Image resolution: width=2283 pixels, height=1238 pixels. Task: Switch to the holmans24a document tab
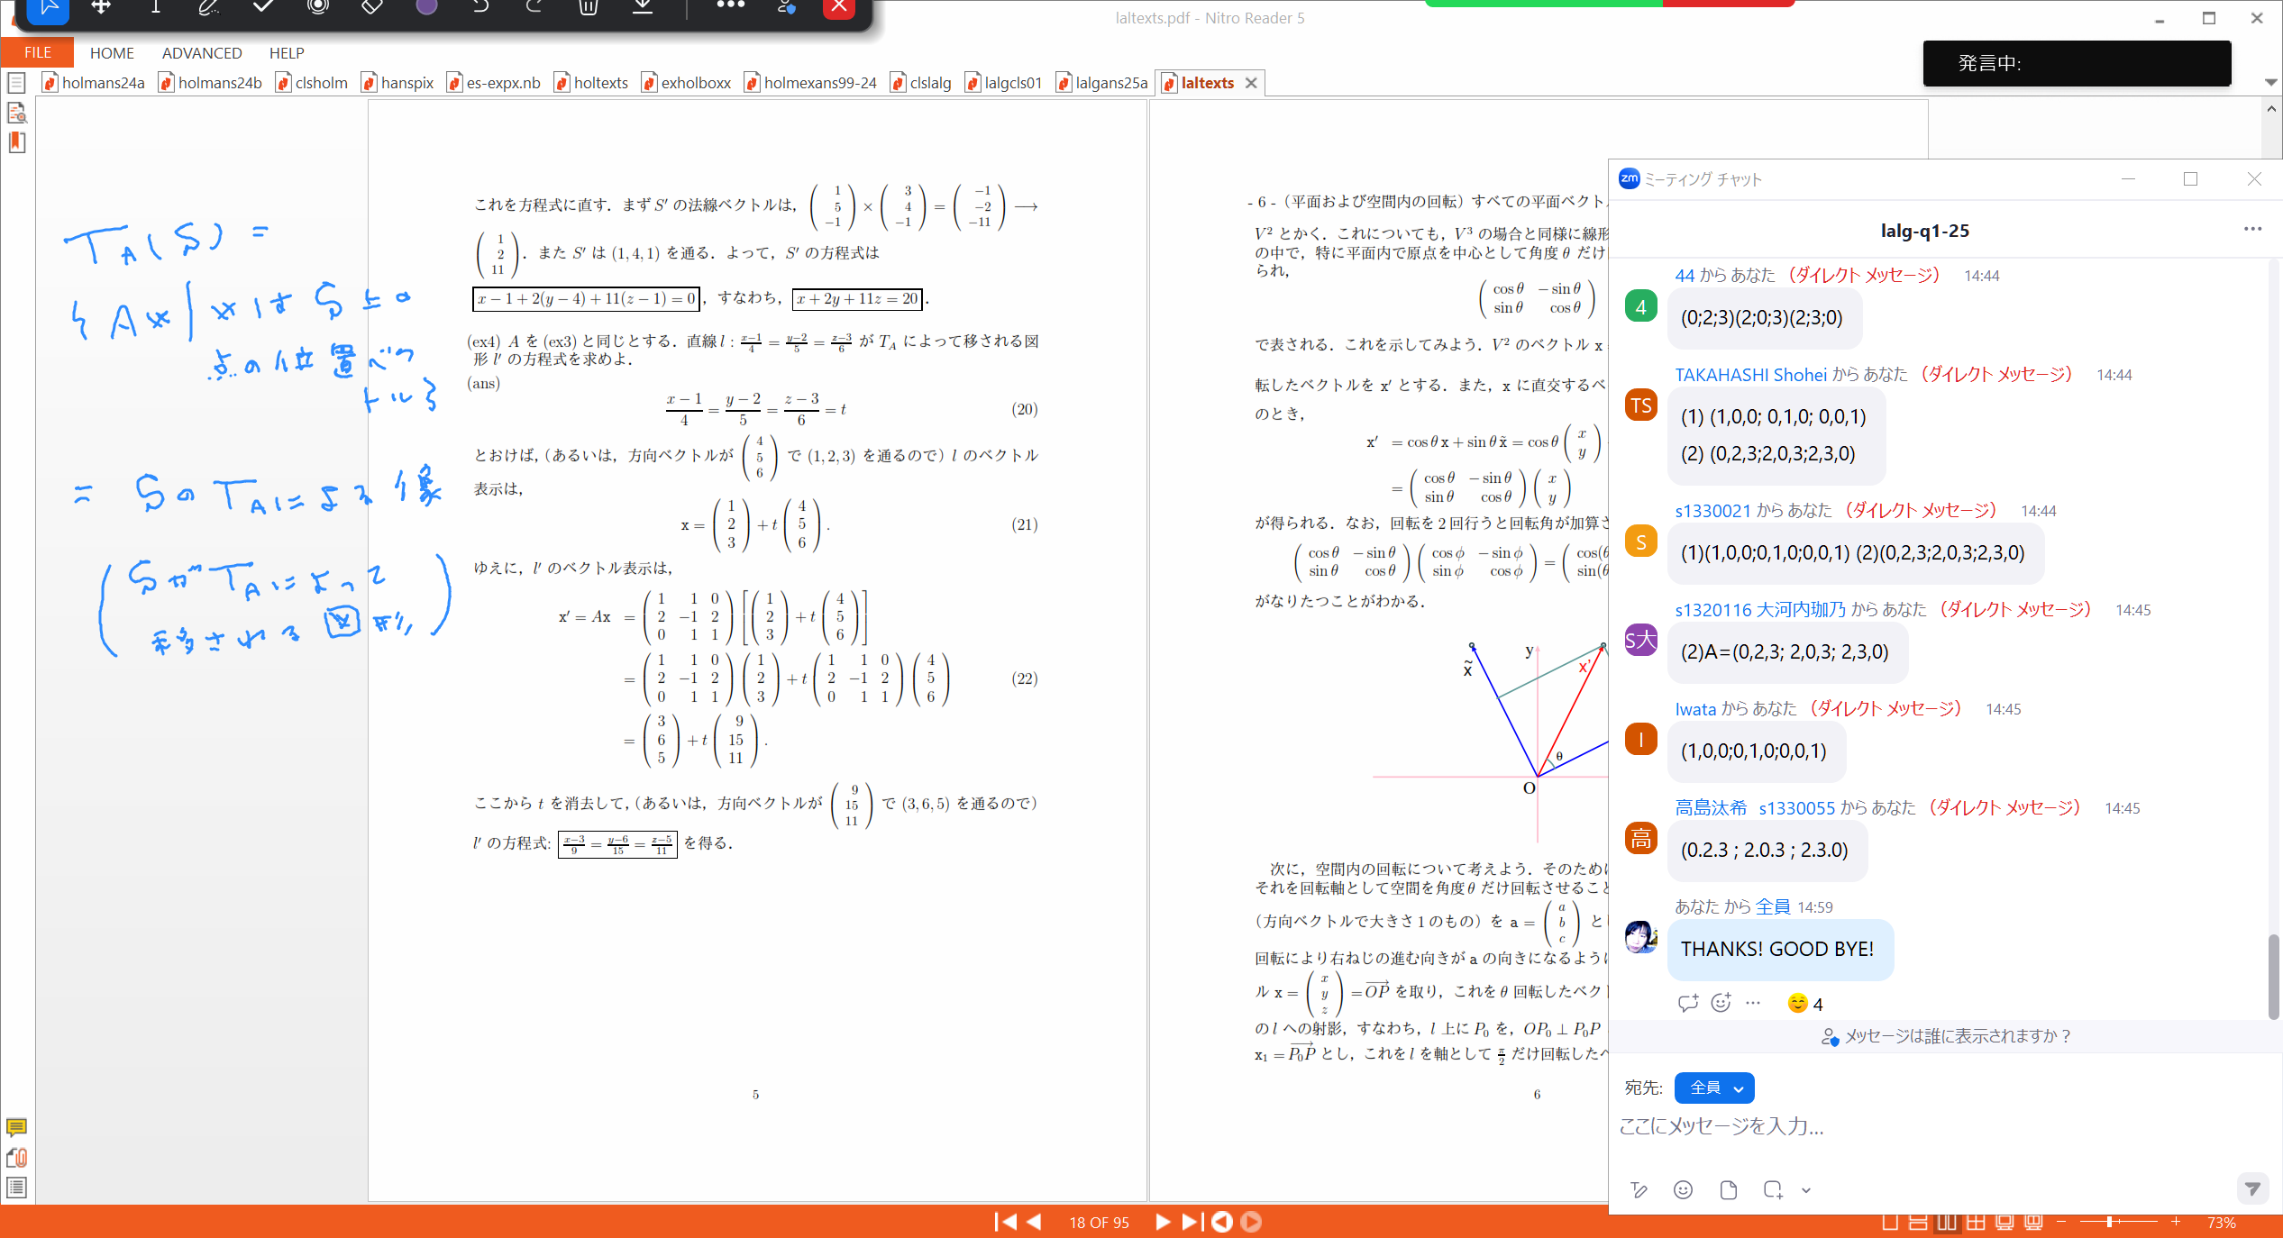pyautogui.click(x=94, y=83)
